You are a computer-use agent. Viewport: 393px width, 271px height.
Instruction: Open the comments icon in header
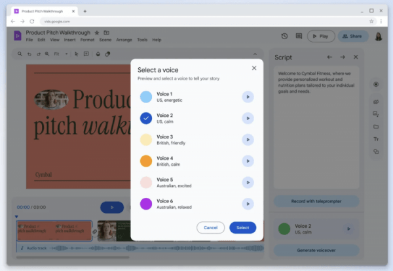click(x=299, y=36)
